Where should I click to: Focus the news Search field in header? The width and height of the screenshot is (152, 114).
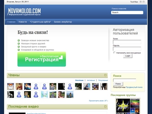click(127, 12)
